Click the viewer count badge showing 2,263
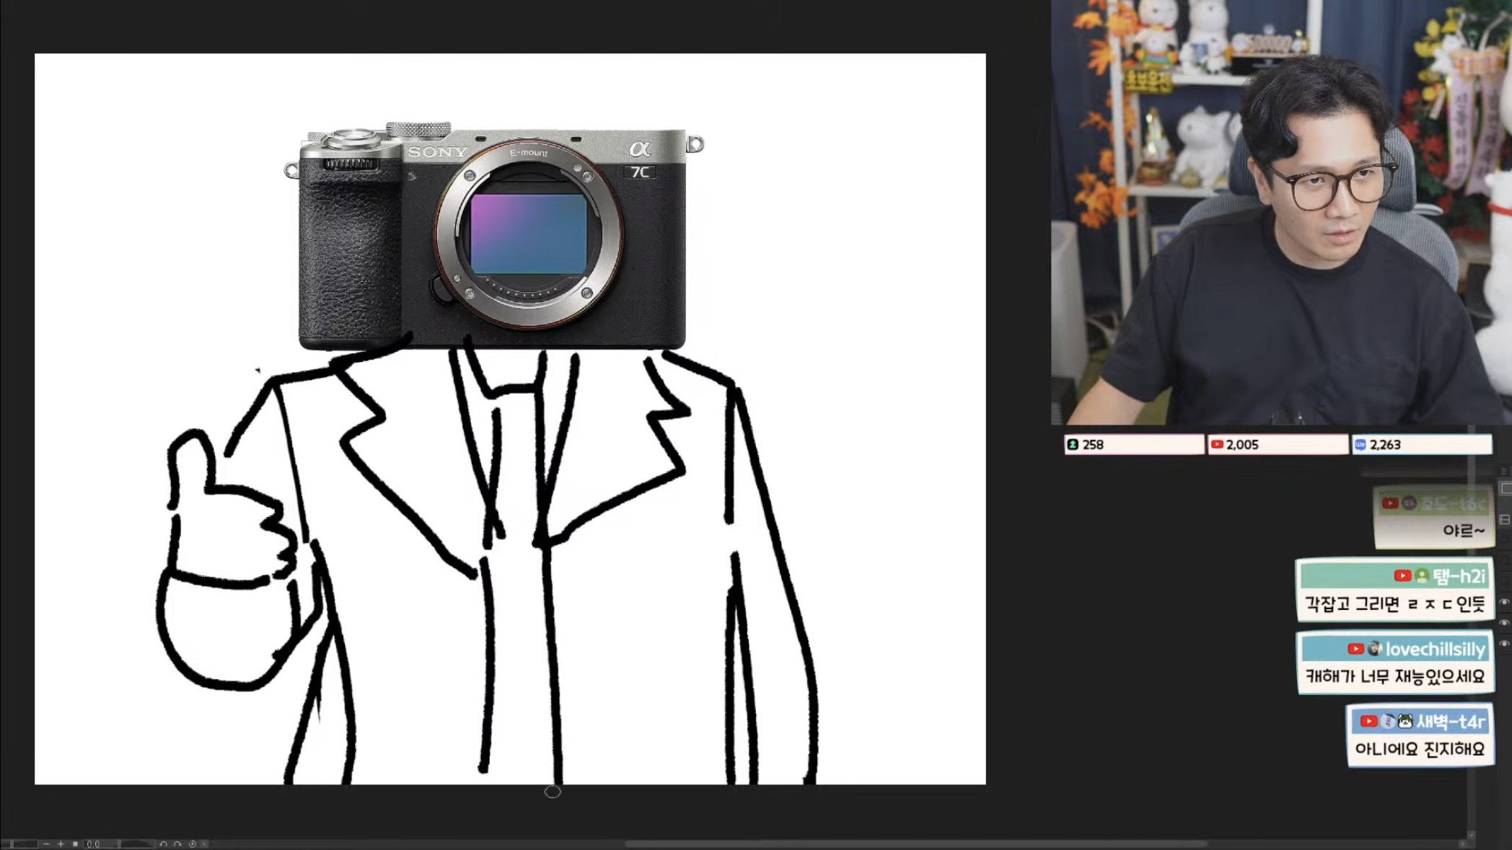 [1421, 445]
